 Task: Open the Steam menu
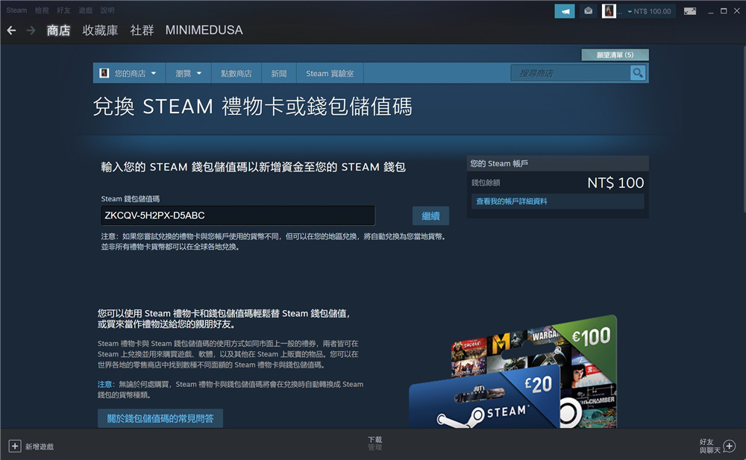[x=16, y=10]
